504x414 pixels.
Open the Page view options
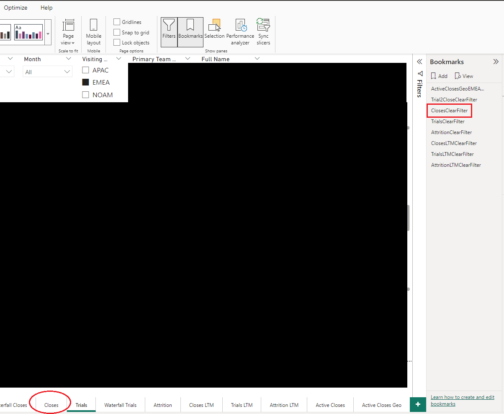(68, 32)
